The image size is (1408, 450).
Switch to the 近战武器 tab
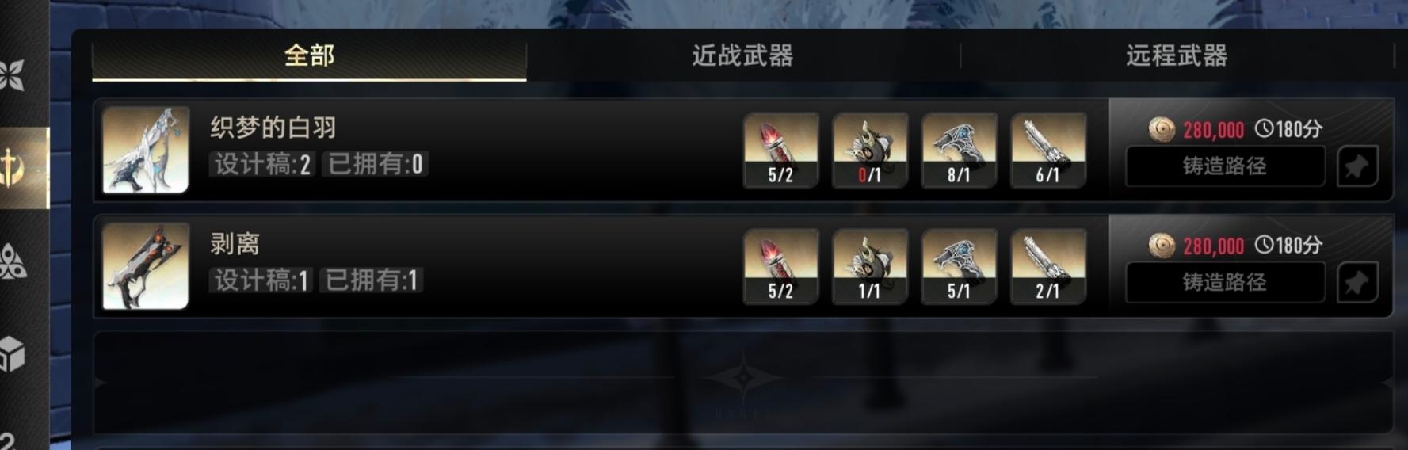coord(742,55)
